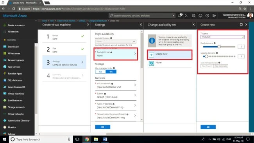254x143 pixels.
Task: Click info icon beside Virtual network
Action: (112, 84)
